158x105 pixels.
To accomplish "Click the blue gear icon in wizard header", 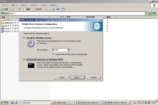I will click(x=97, y=26).
